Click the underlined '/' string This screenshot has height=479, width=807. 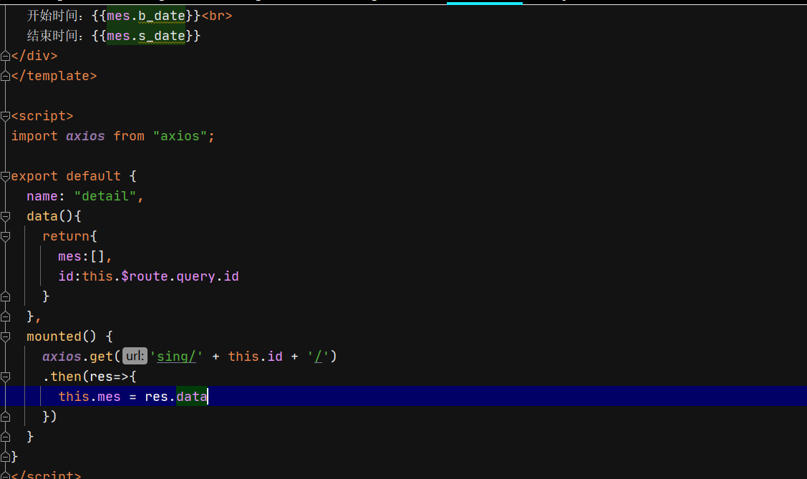pos(318,357)
